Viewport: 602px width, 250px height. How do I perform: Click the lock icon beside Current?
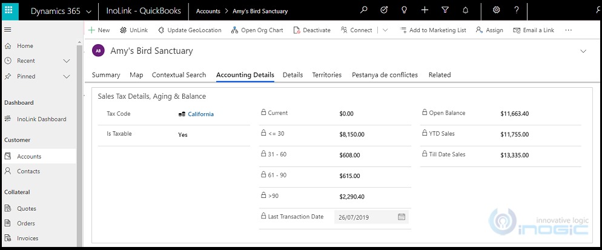click(x=263, y=113)
